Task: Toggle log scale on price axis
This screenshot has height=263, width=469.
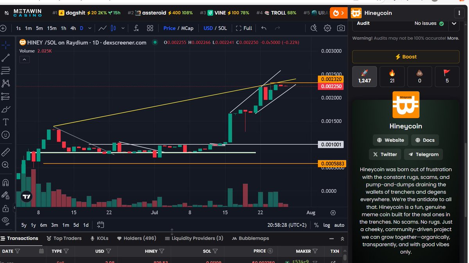Action: click(x=327, y=225)
